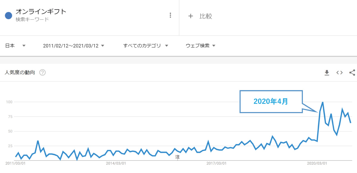The width and height of the screenshot is (357, 173).
Task: Click the plus icon to add comparison
Action: (191, 16)
